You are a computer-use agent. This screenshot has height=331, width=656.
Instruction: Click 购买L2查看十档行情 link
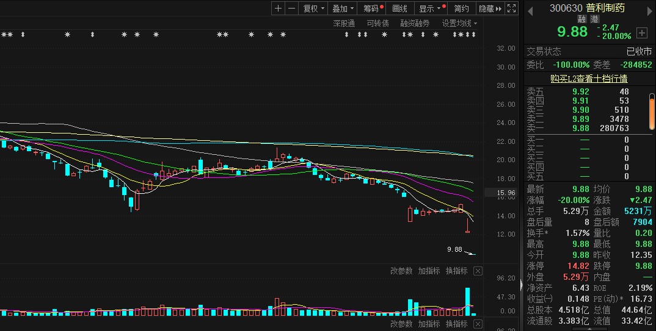589,79
